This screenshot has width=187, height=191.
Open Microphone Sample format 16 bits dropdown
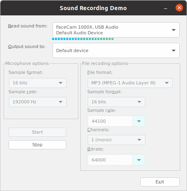[38, 83]
